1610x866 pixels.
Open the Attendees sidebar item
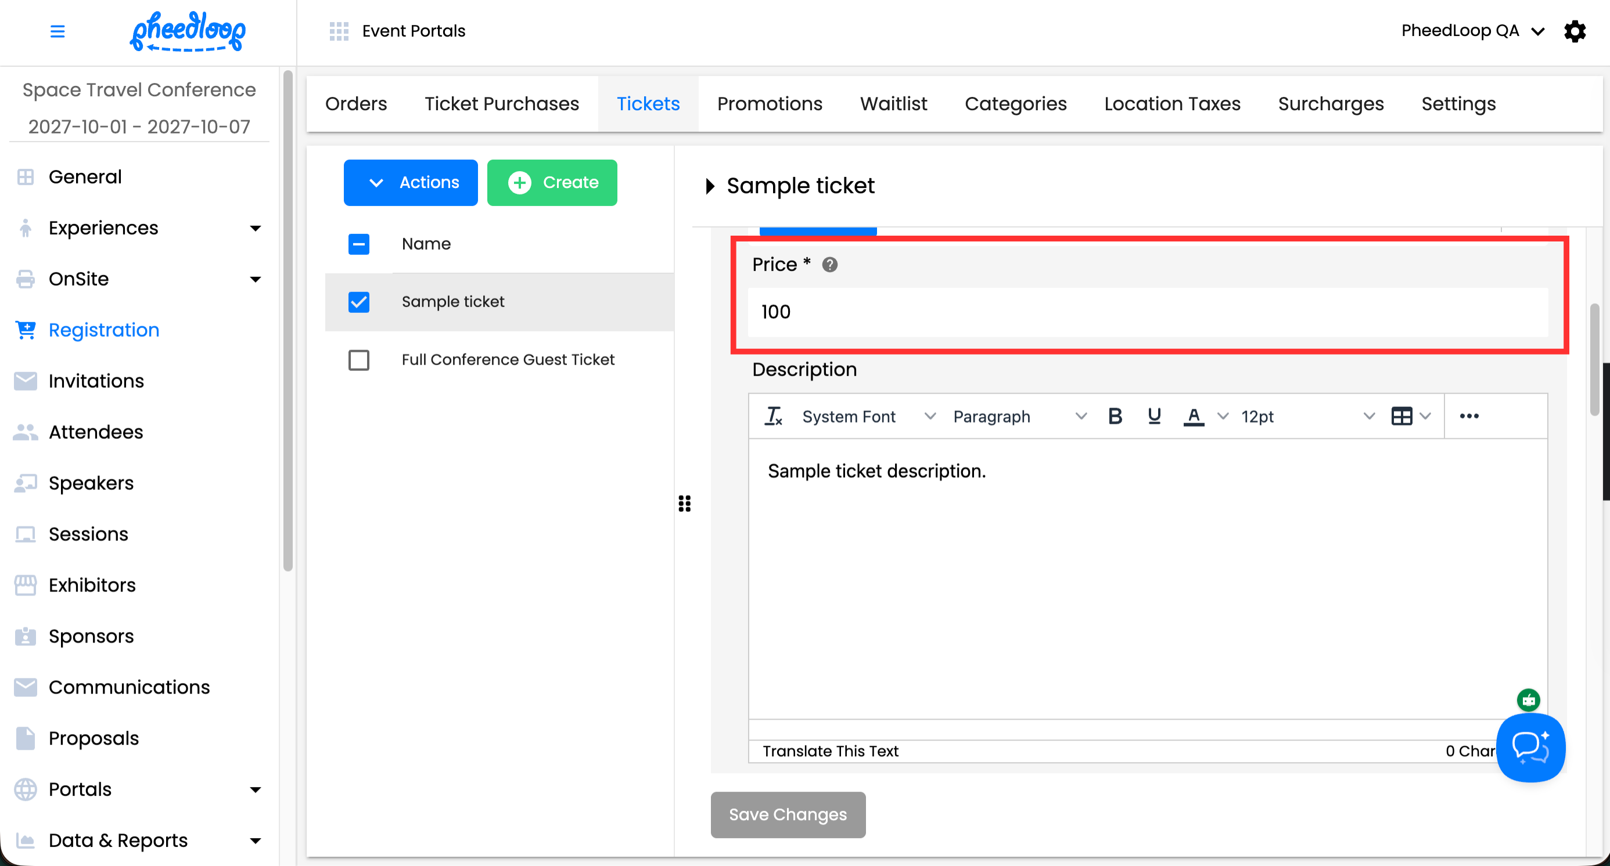pyautogui.click(x=96, y=431)
